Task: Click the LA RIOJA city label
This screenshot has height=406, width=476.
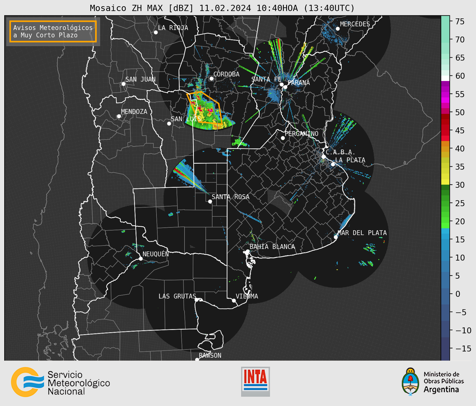Action: pyautogui.click(x=173, y=28)
